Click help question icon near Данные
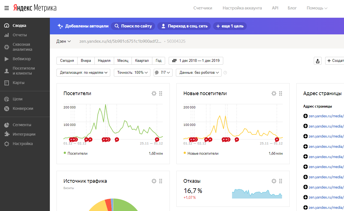344x211 pixels. [x=225, y=73]
